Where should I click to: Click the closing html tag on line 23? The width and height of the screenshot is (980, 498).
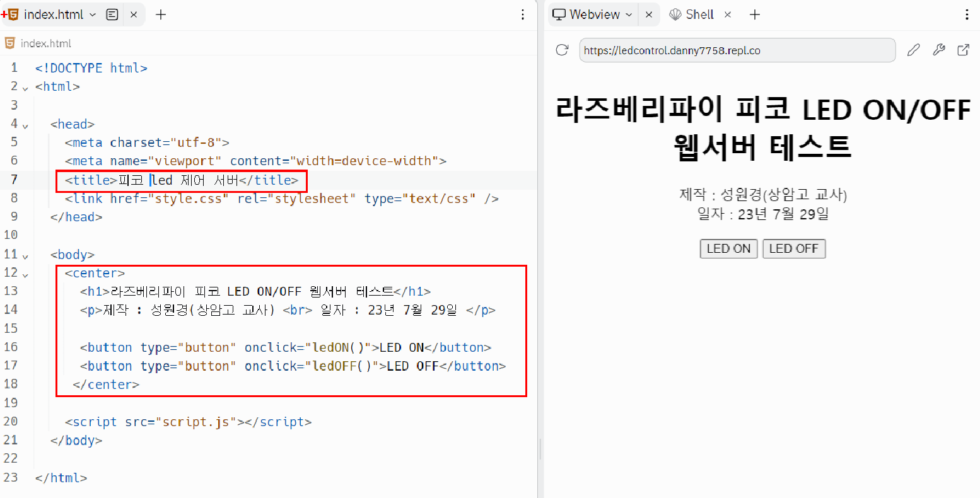pos(61,478)
